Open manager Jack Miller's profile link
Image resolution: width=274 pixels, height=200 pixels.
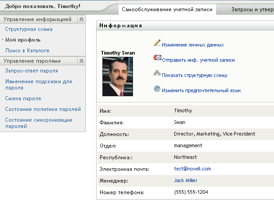pos(186,180)
